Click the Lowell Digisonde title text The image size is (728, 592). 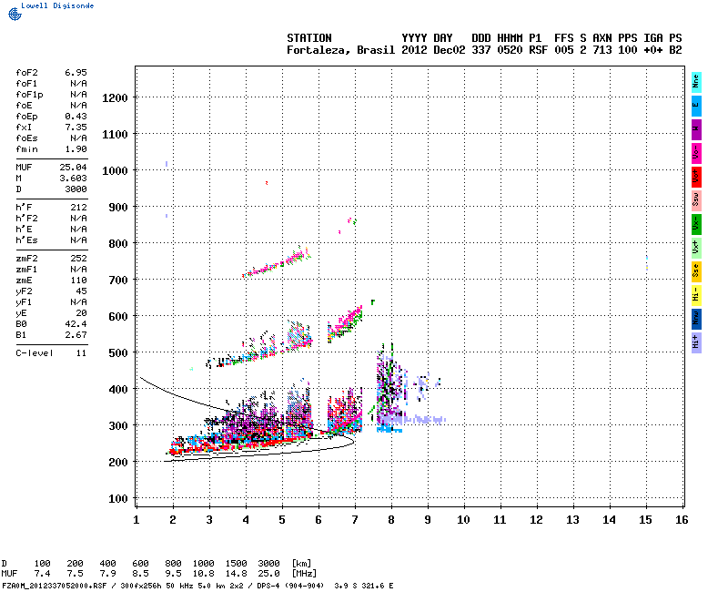[x=57, y=5]
